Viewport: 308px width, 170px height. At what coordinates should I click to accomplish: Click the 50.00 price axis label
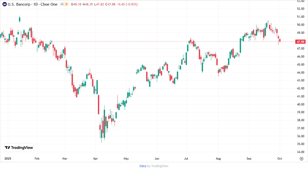(301, 25)
